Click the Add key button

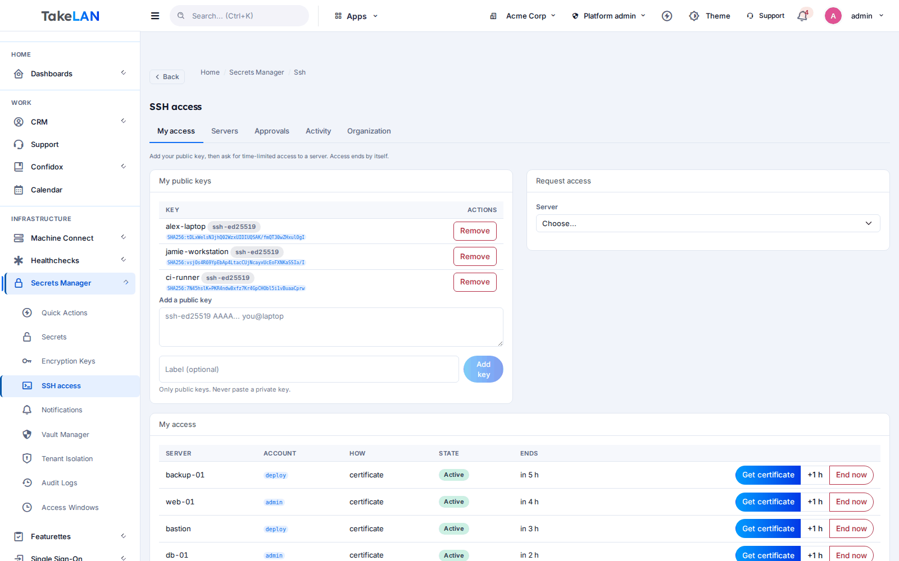pyautogui.click(x=483, y=369)
